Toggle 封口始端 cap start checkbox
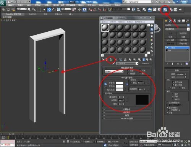The image size is (191, 147). 173,82
